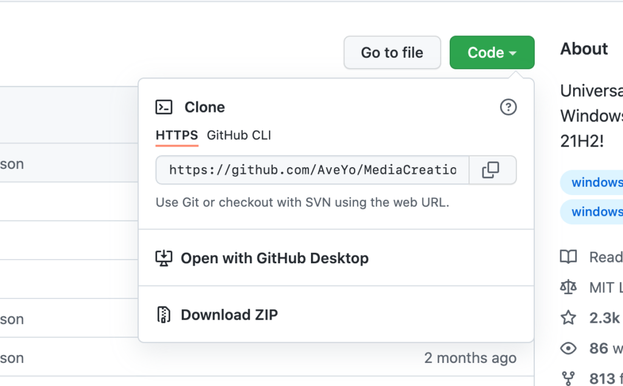
Task: Click the terminal icon beside Clone
Action: click(x=164, y=107)
